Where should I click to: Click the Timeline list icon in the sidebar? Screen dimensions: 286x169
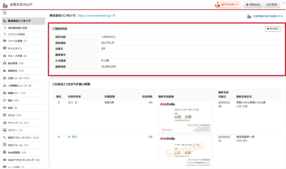(x=5, y=48)
